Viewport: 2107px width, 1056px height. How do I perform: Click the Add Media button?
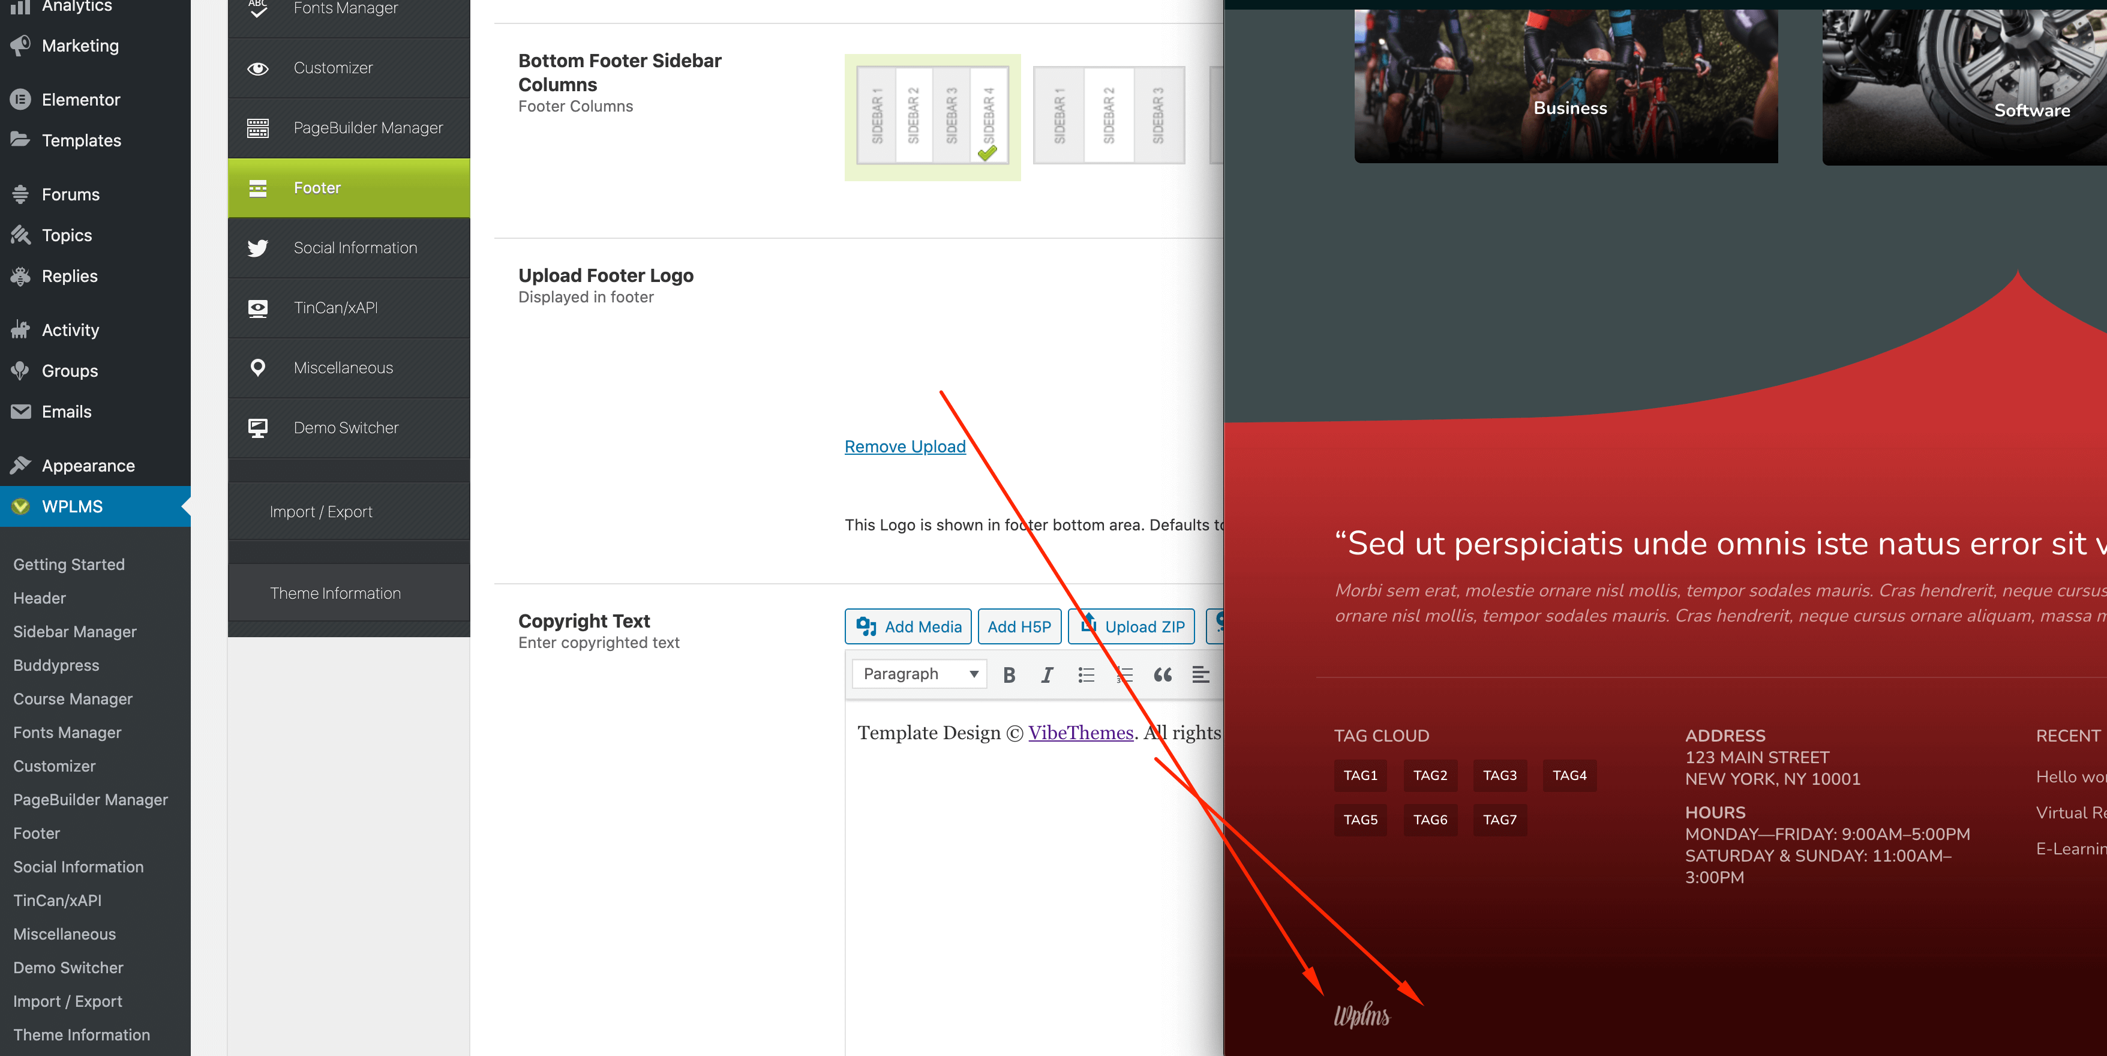click(x=908, y=626)
